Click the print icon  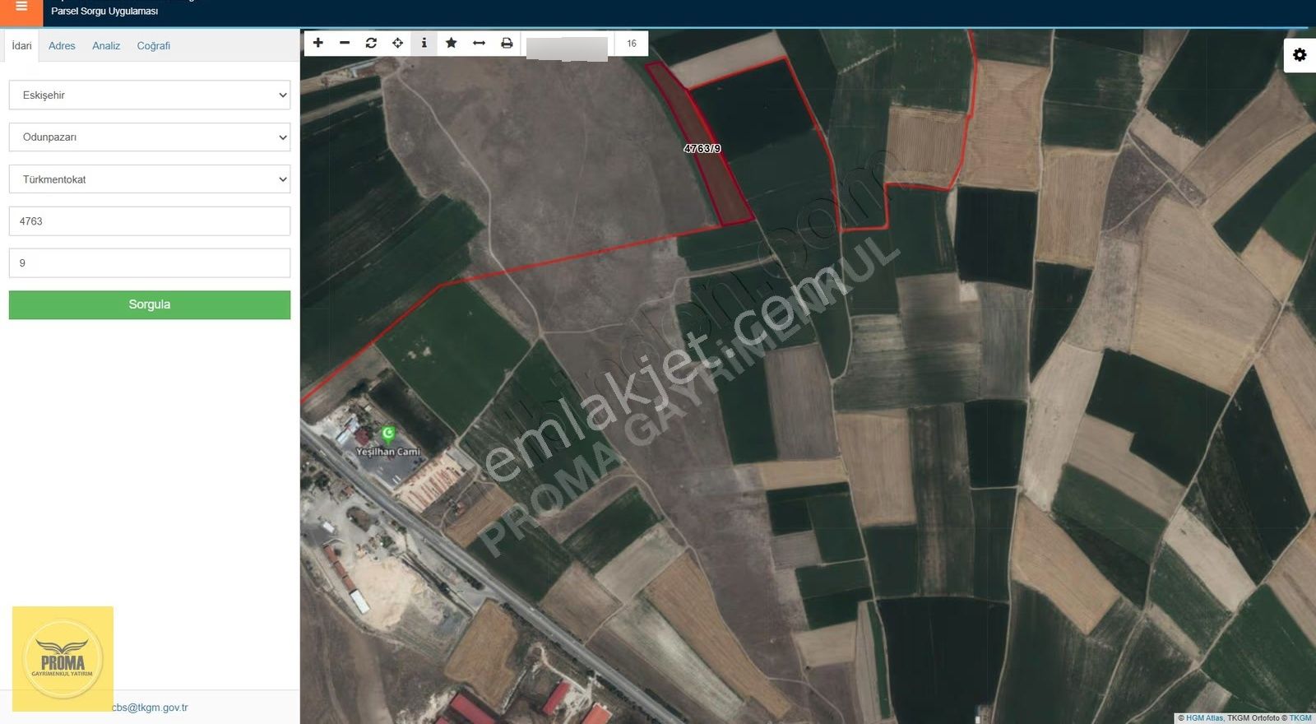507,43
